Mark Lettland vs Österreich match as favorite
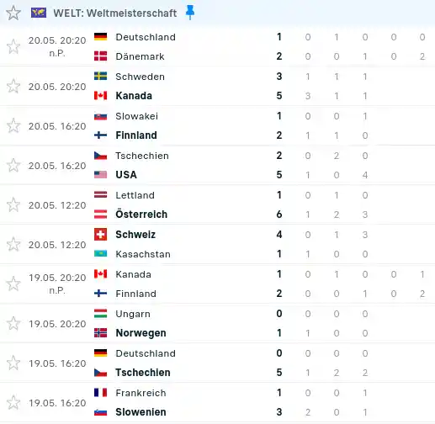 click(x=13, y=204)
